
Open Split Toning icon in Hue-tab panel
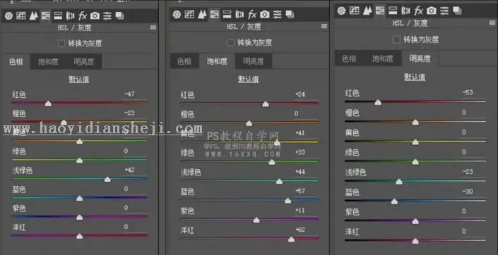point(58,15)
